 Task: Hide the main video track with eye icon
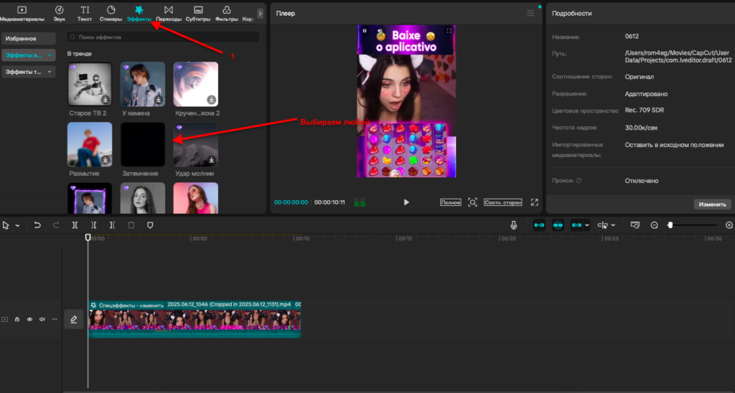click(x=29, y=319)
